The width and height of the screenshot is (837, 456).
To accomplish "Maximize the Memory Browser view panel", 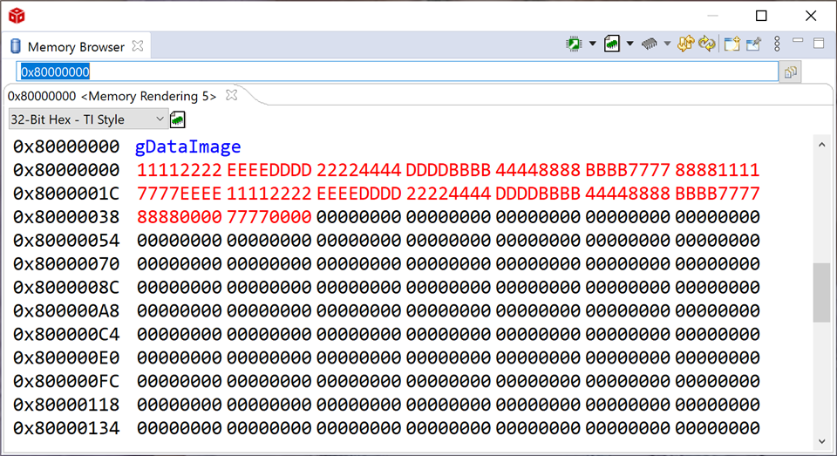I will [819, 44].
